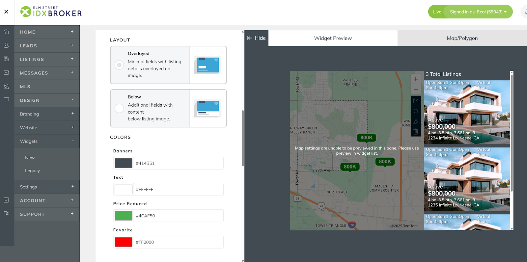Screen dimensions: 527x262
Task: Zoom in on the map preview
Action: point(416,79)
